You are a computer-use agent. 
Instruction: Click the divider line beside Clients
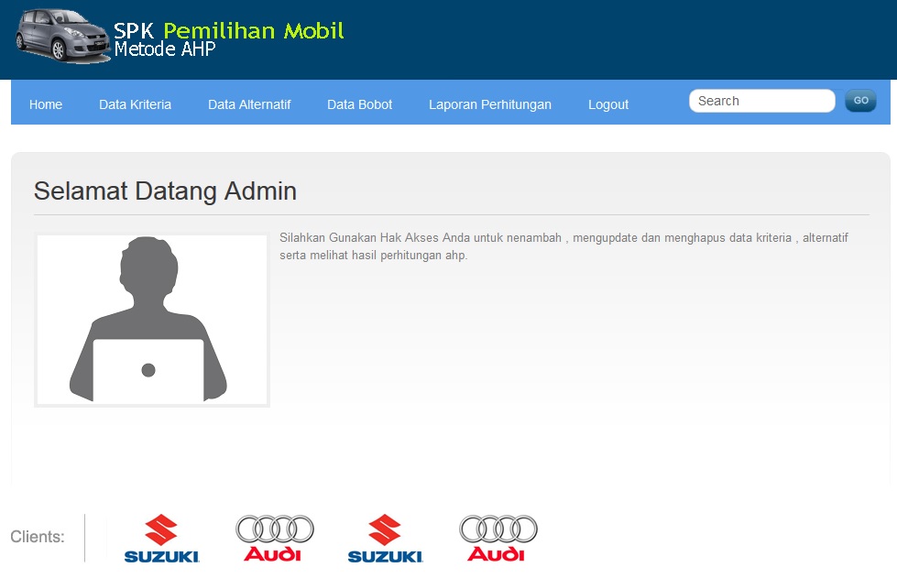pos(84,537)
